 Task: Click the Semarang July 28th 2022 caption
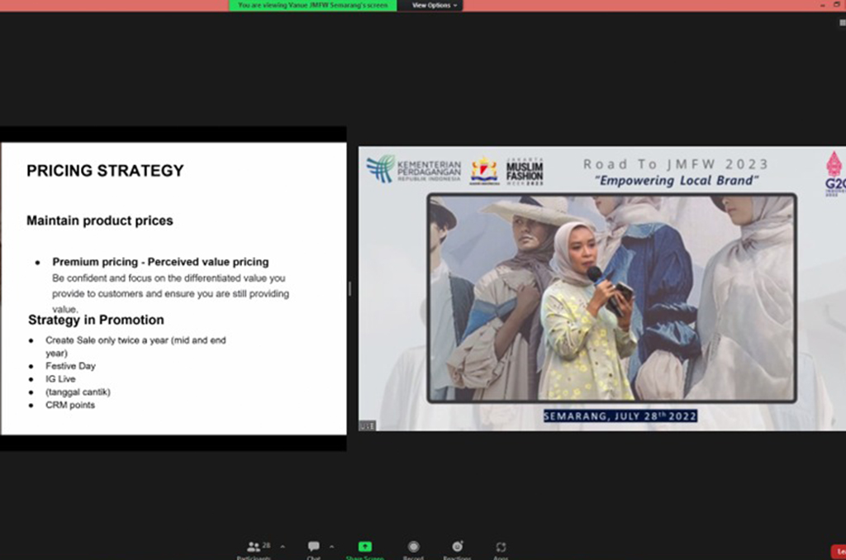click(620, 415)
